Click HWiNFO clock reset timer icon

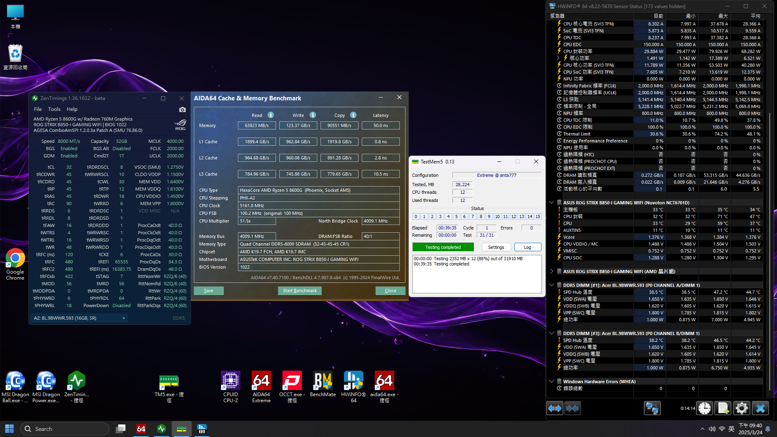(705, 408)
